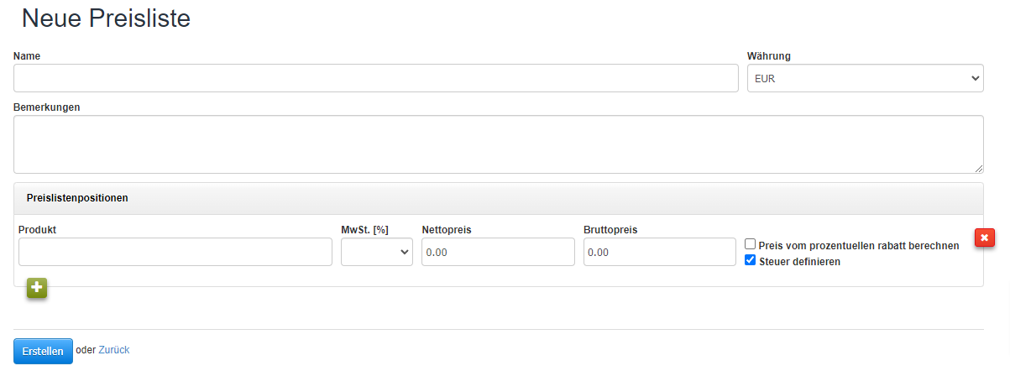Click the MwSt. [%] column label
The image size is (1010, 371).
(x=364, y=229)
